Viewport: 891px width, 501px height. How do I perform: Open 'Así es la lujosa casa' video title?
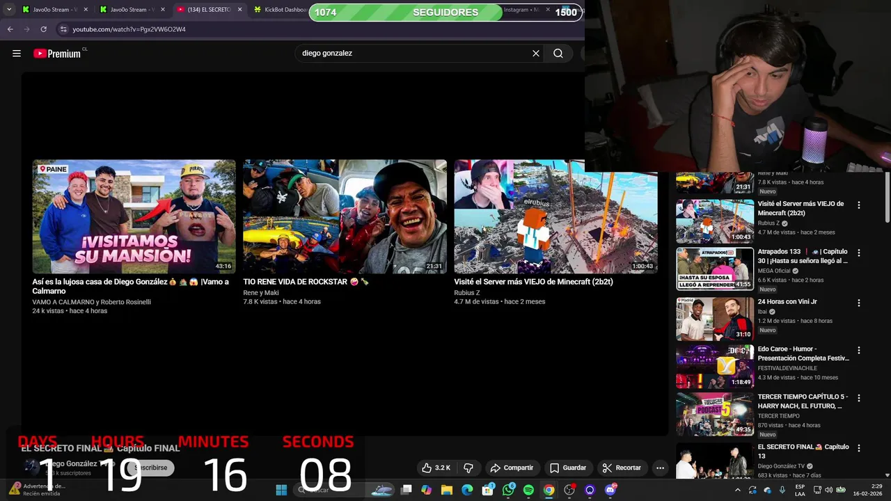click(x=130, y=286)
